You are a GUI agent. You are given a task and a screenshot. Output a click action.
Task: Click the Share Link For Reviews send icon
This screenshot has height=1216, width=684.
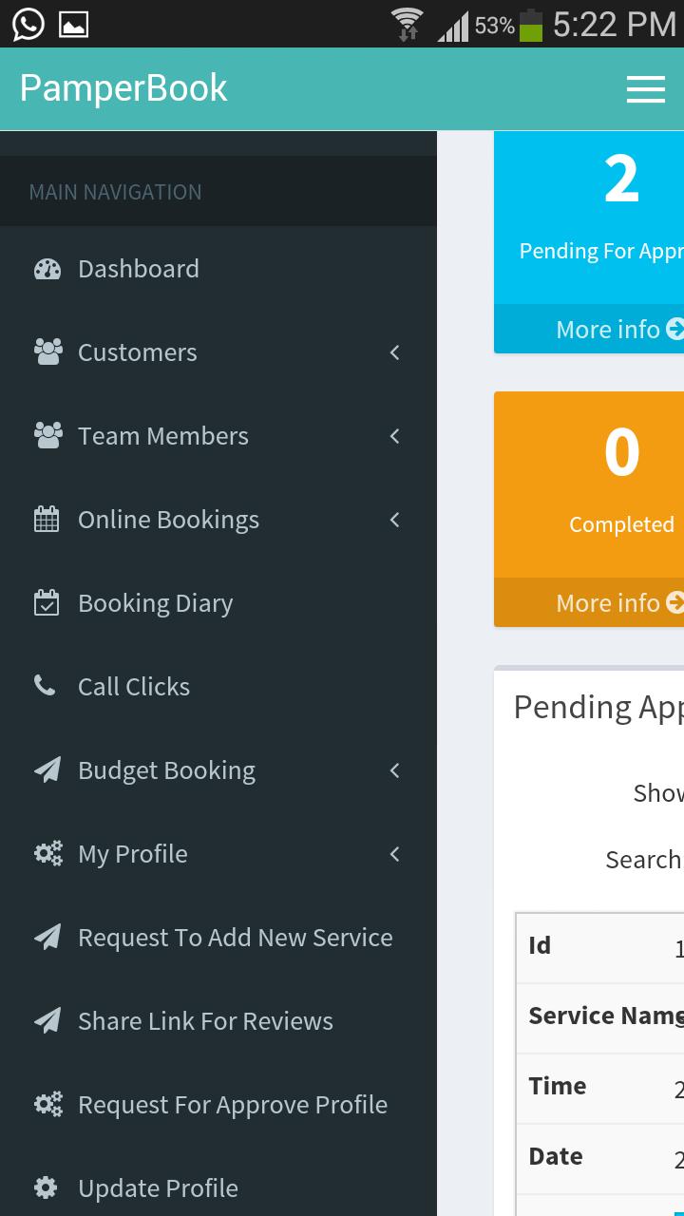(47, 1020)
